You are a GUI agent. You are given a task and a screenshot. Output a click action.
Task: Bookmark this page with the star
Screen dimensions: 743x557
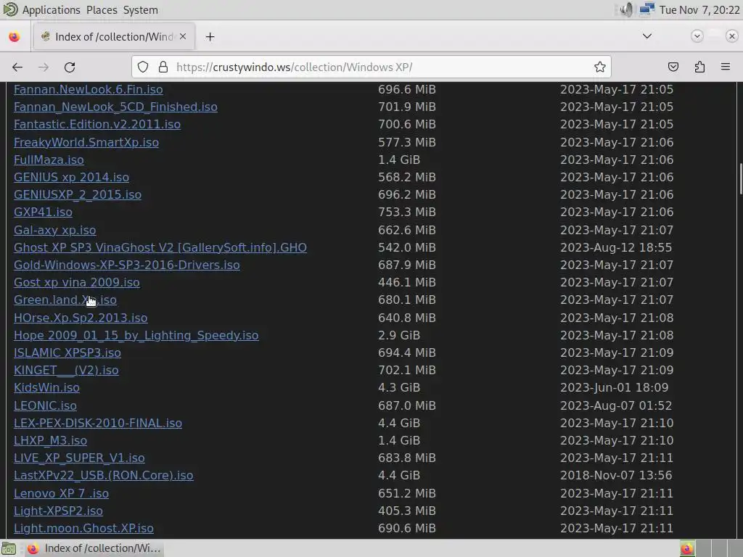[599, 67]
